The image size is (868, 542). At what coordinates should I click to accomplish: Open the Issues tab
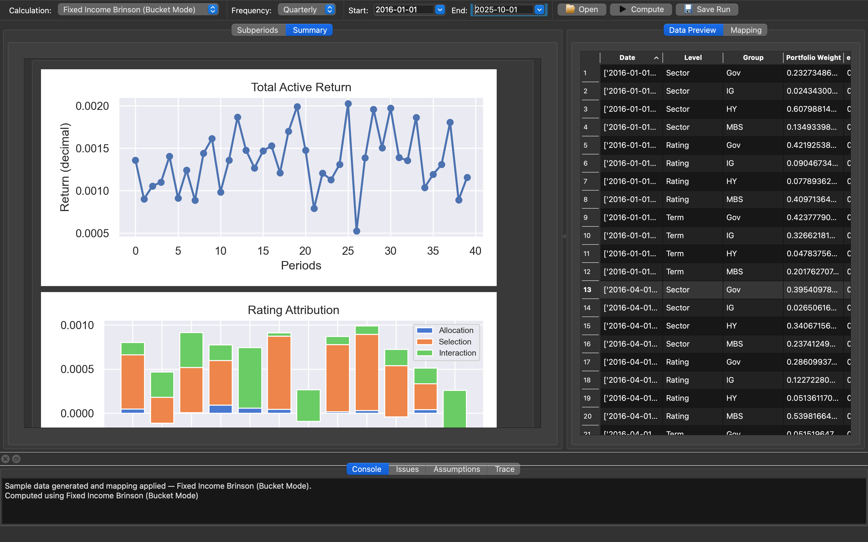click(x=407, y=469)
